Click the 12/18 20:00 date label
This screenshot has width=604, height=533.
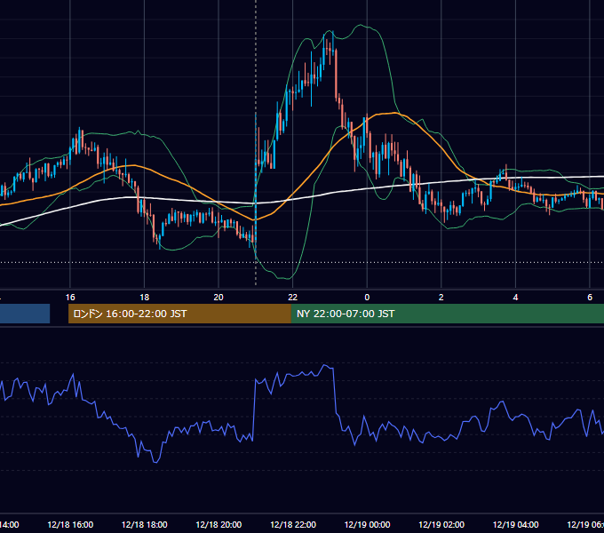[x=219, y=524]
